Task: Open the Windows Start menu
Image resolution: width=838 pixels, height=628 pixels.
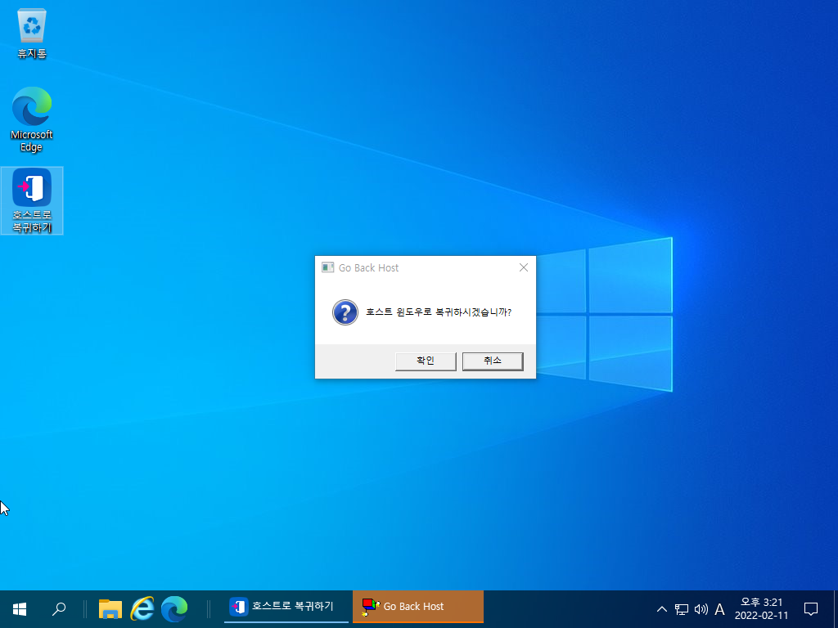Action: (20, 608)
